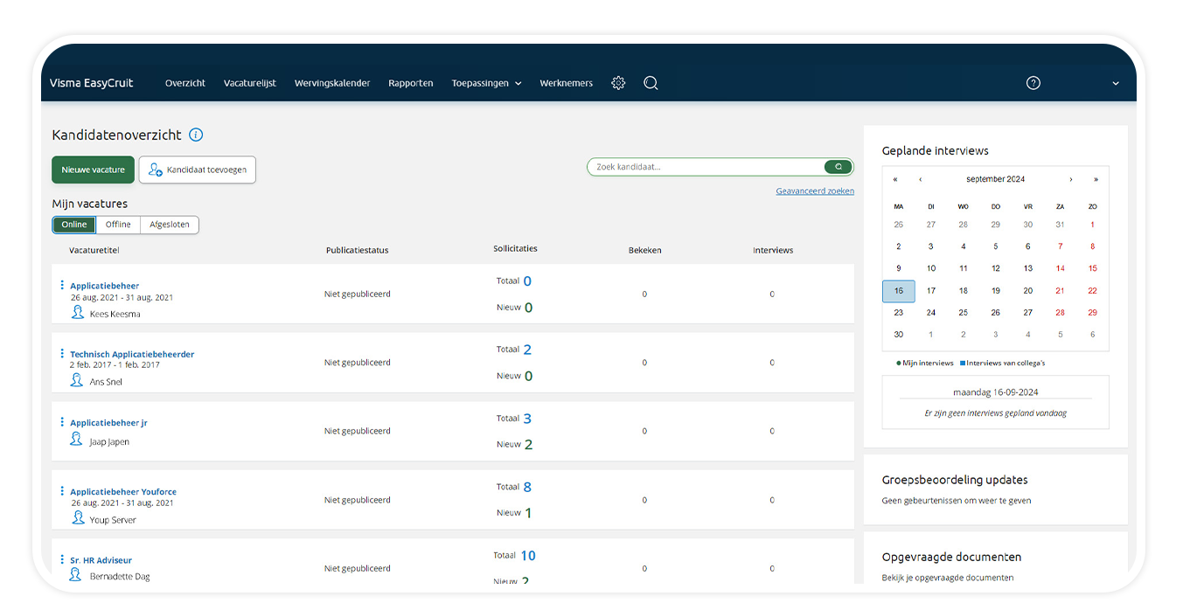Open the help question mark icon
The height and width of the screenshot is (603, 1183).
pyautogui.click(x=1033, y=83)
